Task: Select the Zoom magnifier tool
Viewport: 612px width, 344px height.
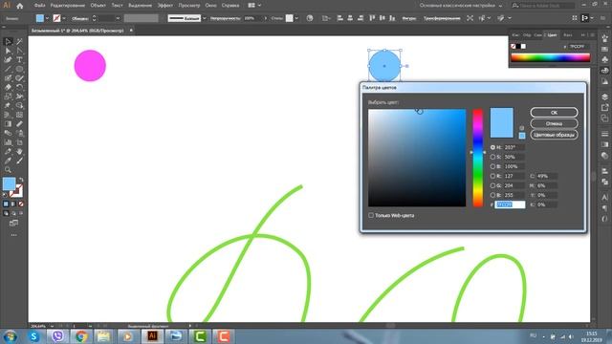Action: (8, 170)
